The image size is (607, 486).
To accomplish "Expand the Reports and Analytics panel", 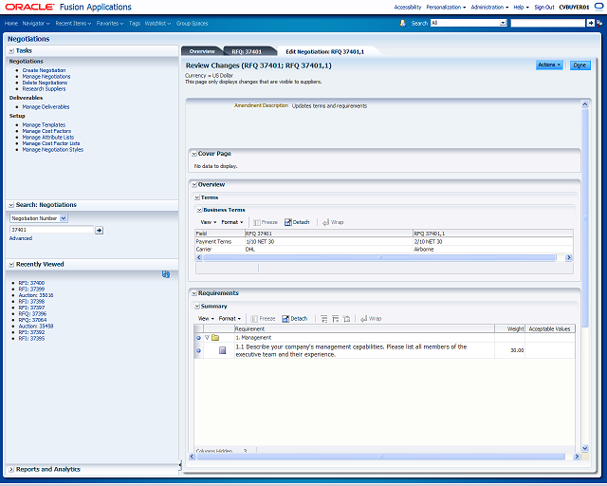I will tap(11, 469).
